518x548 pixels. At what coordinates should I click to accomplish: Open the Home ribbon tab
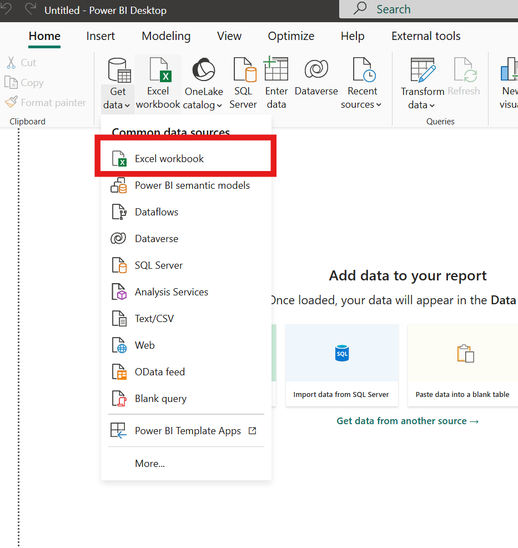tap(44, 36)
